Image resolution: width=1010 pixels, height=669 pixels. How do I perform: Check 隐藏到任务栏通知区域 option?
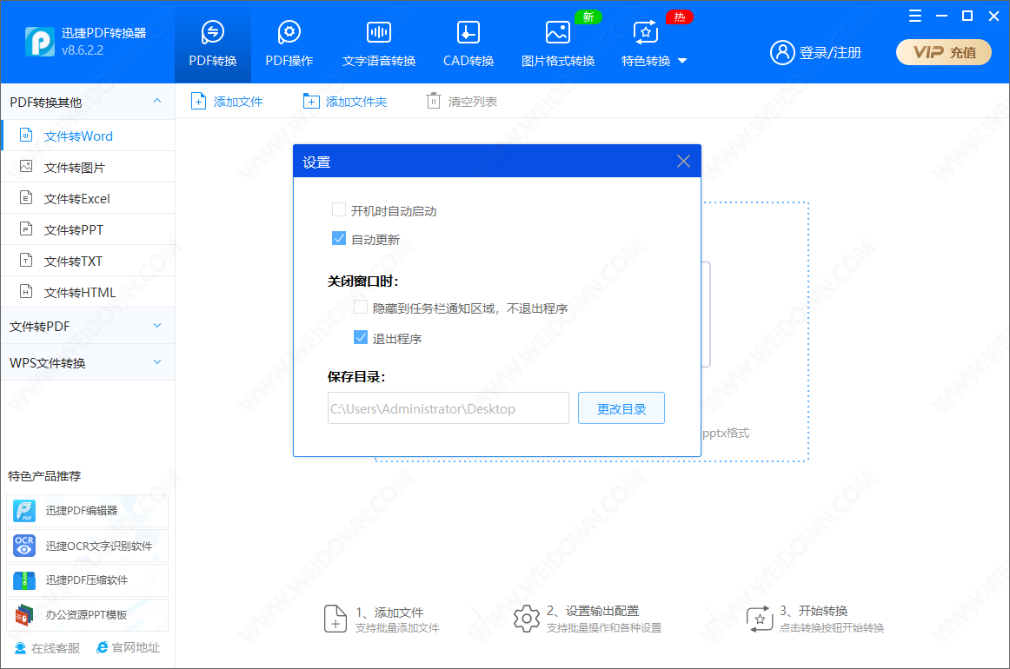361,308
